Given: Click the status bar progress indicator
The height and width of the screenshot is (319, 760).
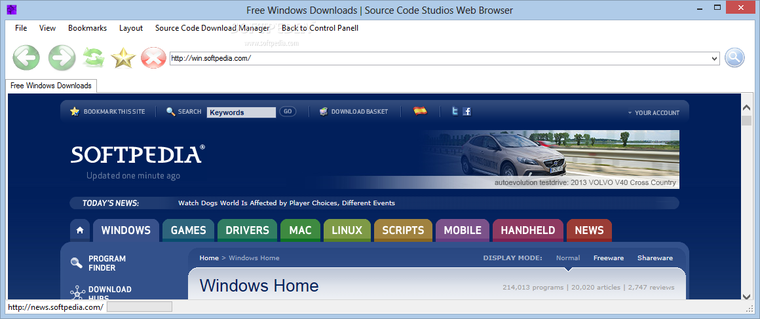Looking at the screenshot, I should tap(140, 307).
